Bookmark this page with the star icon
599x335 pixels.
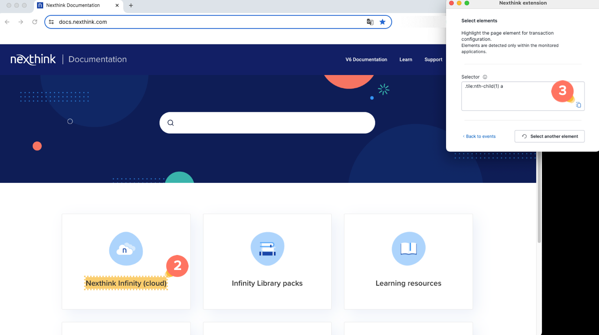pyautogui.click(x=382, y=22)
